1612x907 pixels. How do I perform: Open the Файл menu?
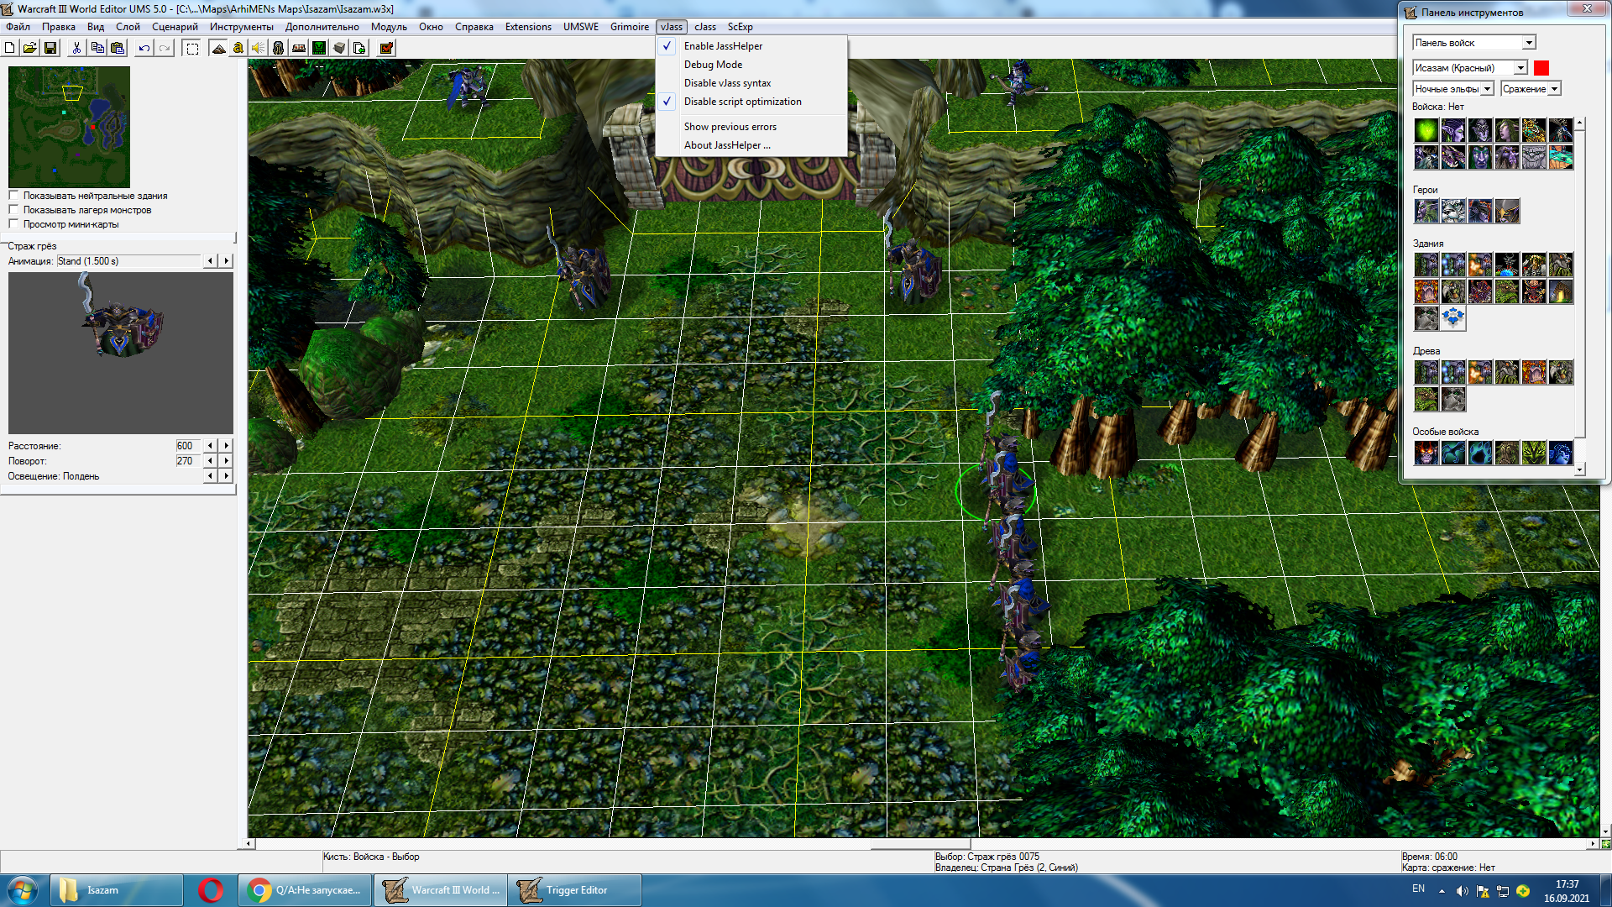[18, 27]
